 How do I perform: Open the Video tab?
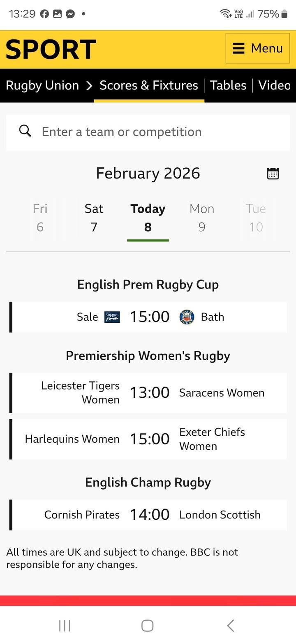pos(274,85)
